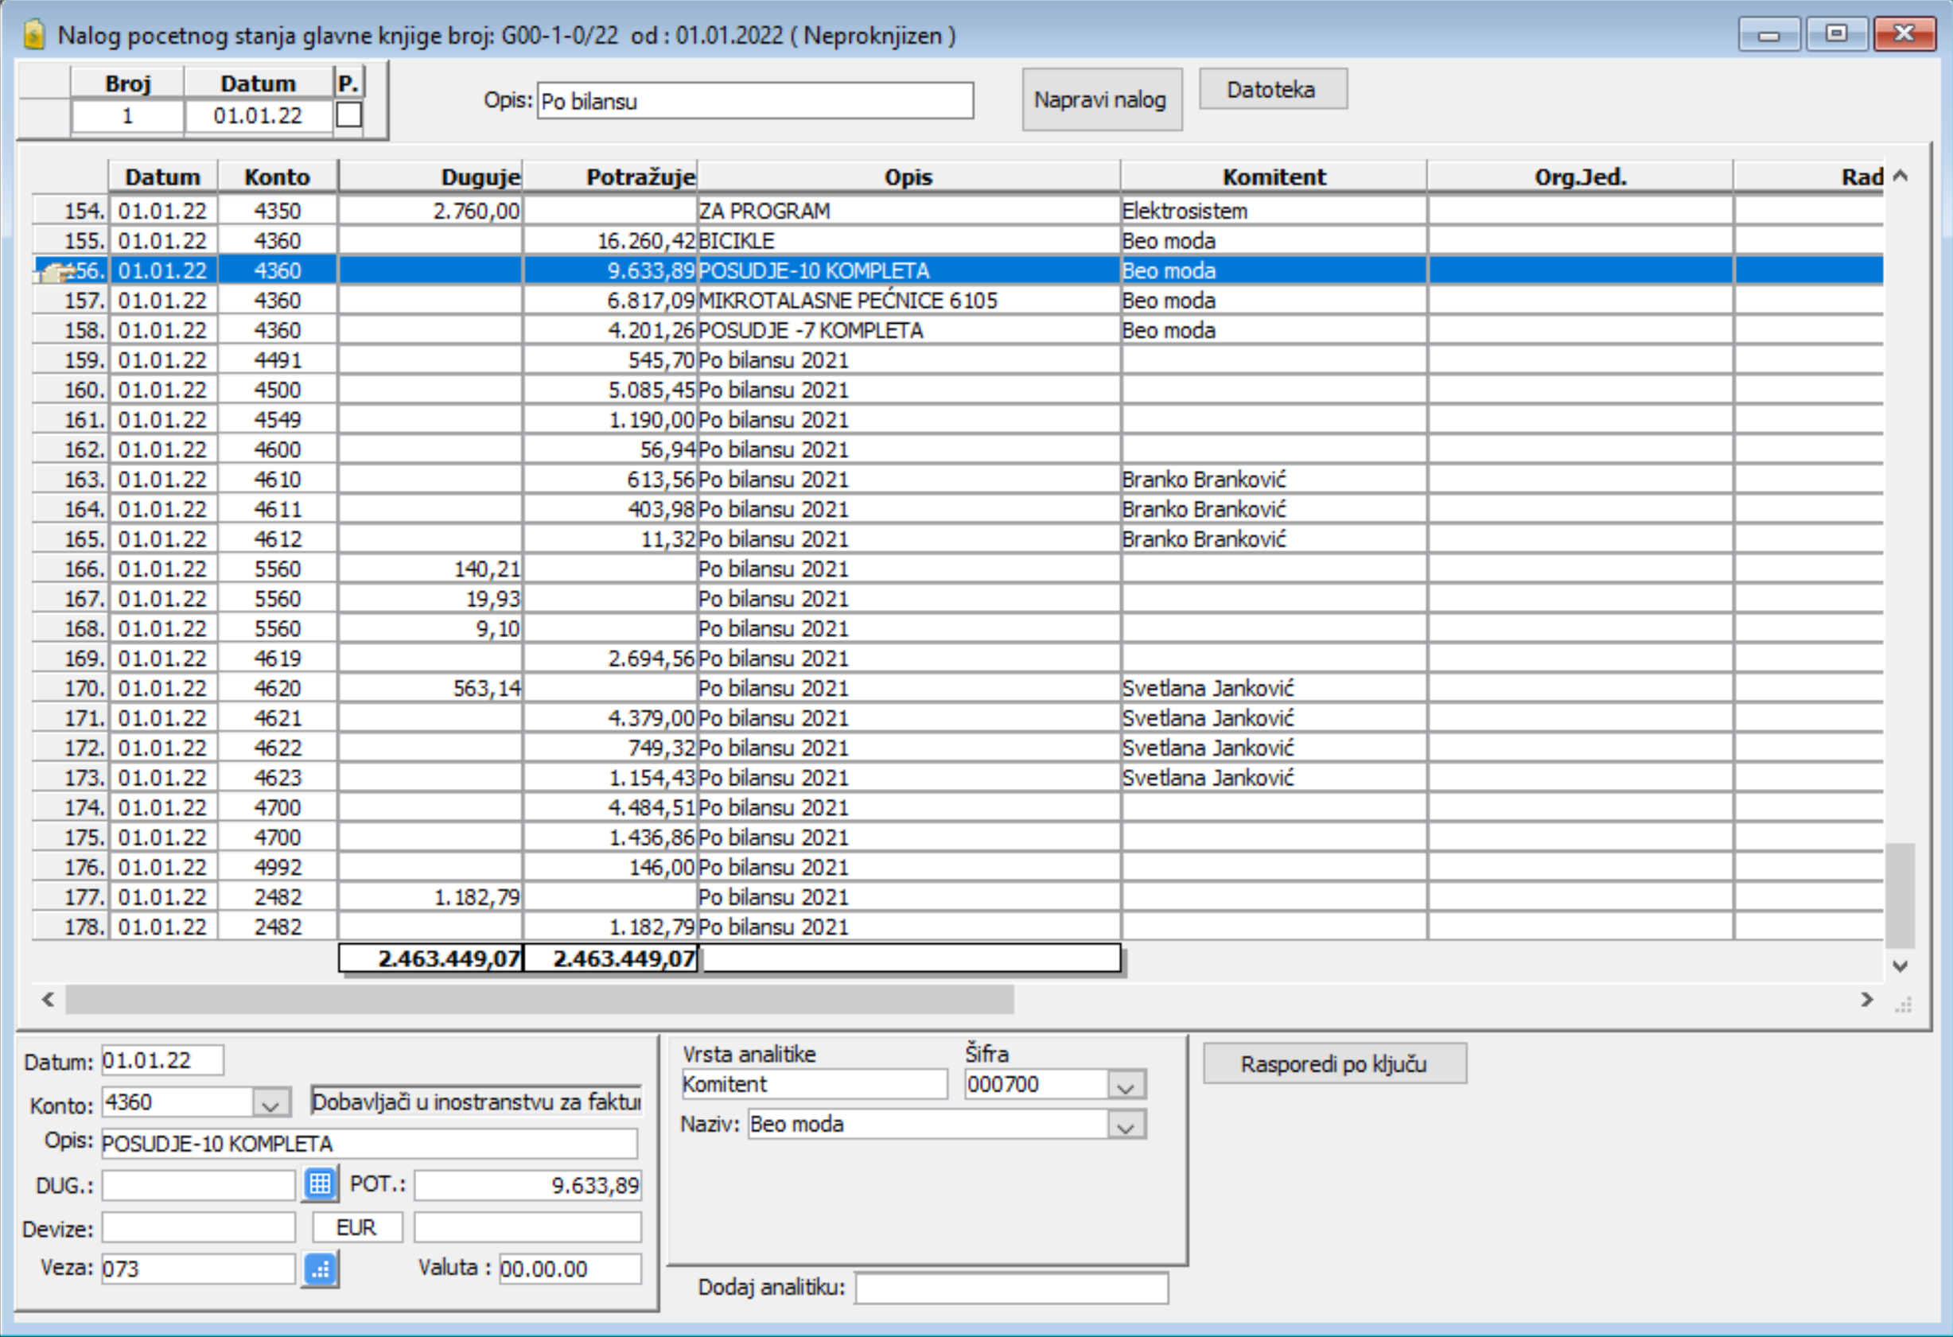Click scroll-up arrow of the ledger table
This screenshot has height=1337, width=1953.
(x=1901, y=176)
